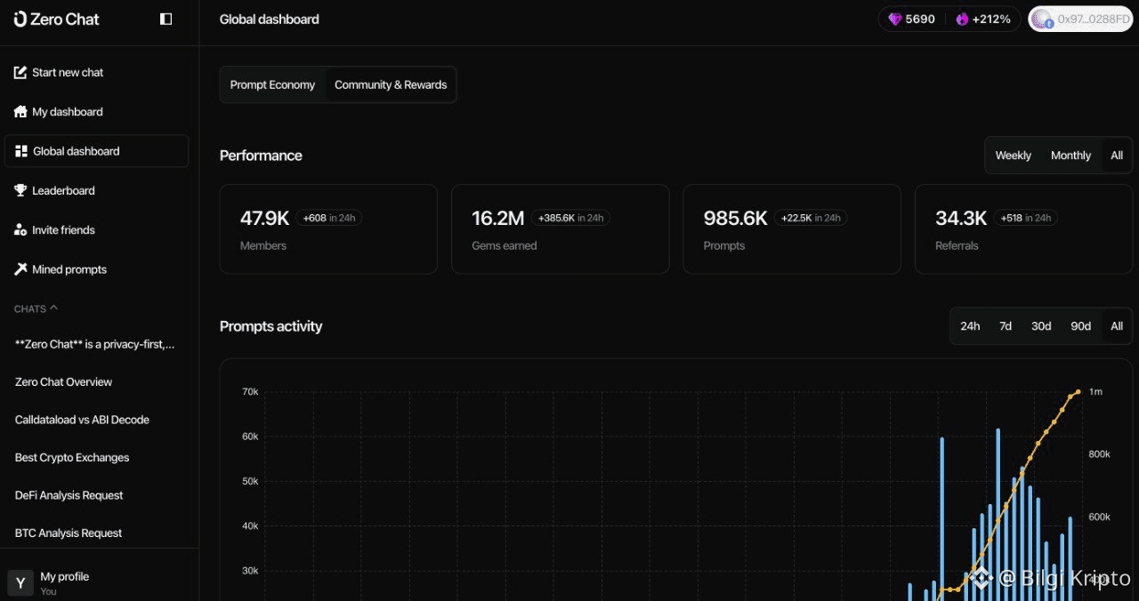Open My profile menu
Image resolution: width=1139 pixels, height=601 pixels.
tap(64, 582)
